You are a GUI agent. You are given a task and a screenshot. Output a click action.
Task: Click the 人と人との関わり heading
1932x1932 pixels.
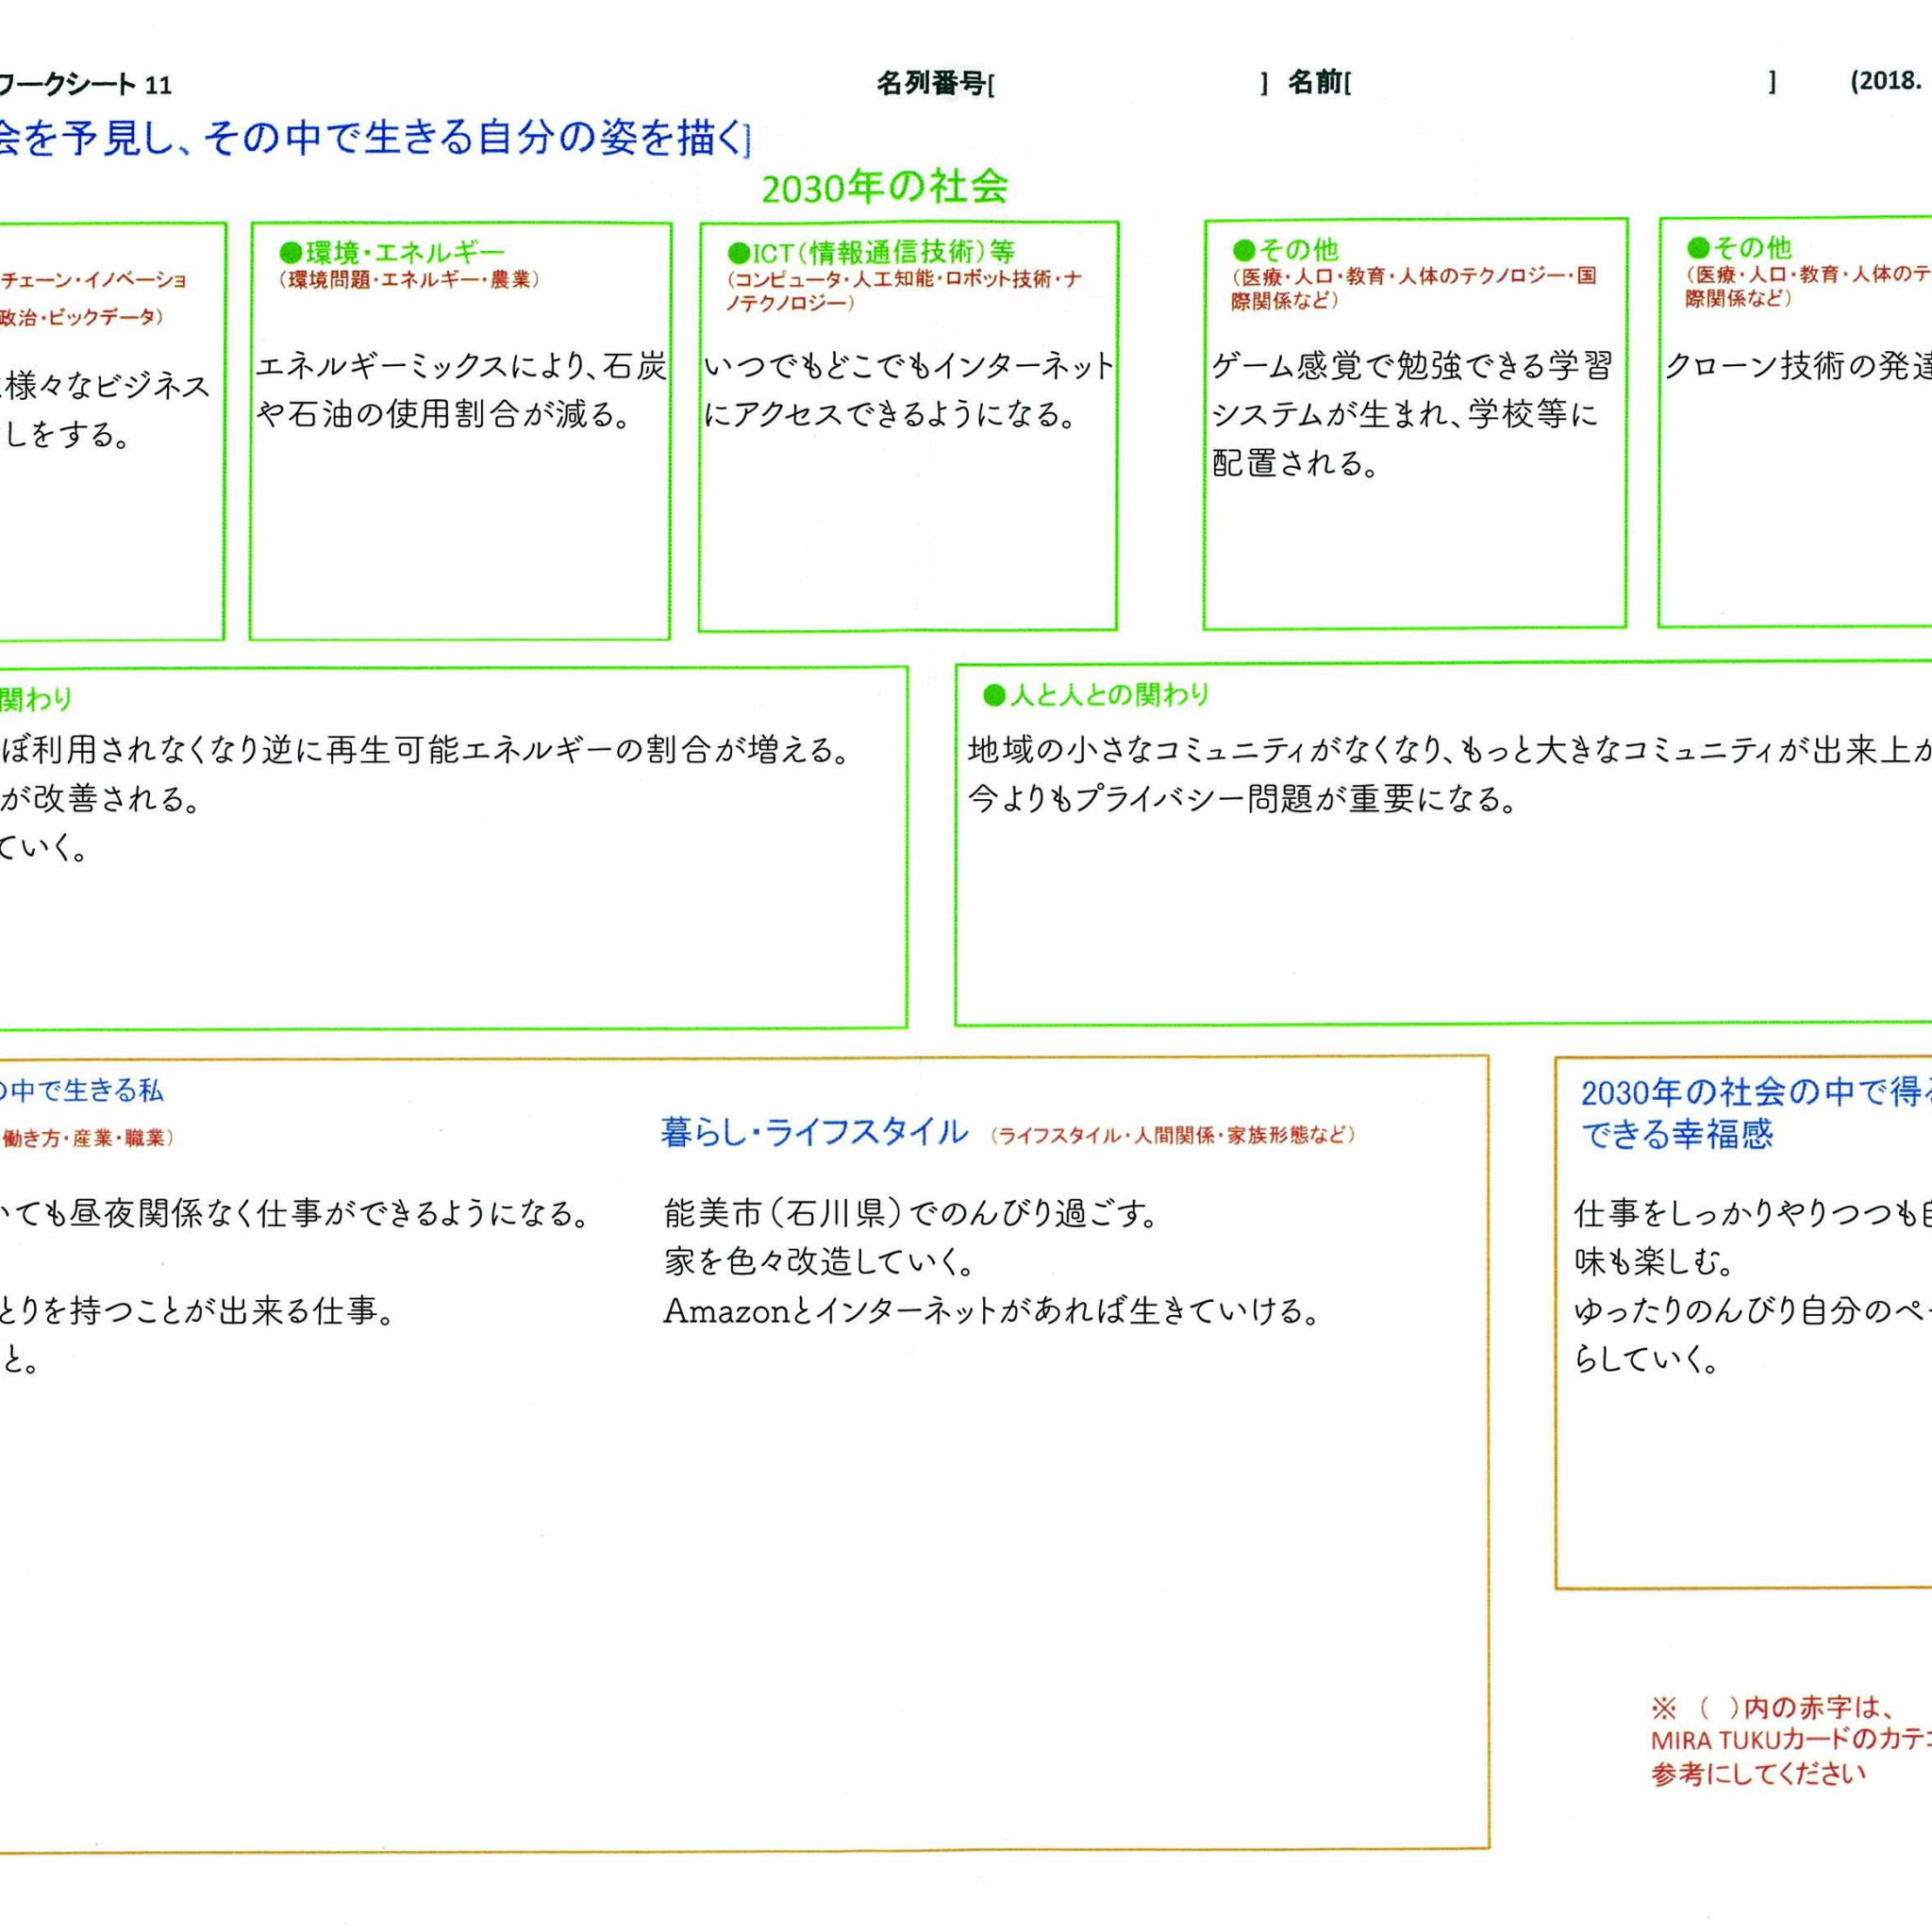click(1096, 695)
